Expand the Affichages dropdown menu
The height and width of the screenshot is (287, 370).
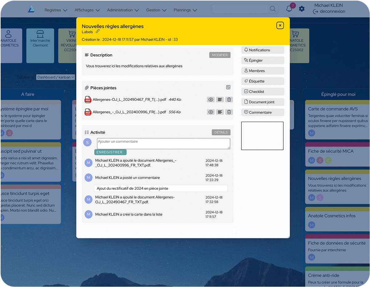tap(87, 10)
